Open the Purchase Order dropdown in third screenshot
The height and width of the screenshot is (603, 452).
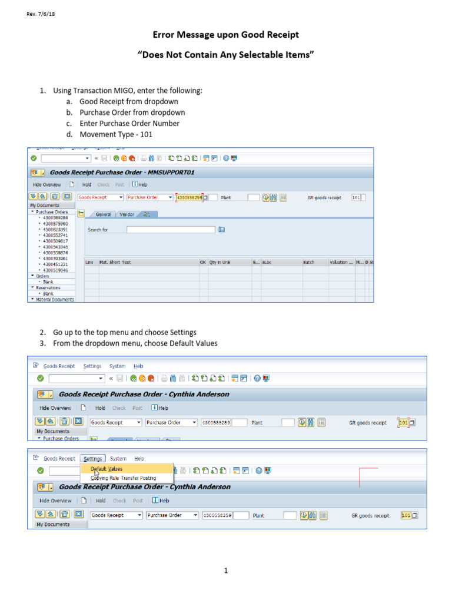click(x=195, y=515)
